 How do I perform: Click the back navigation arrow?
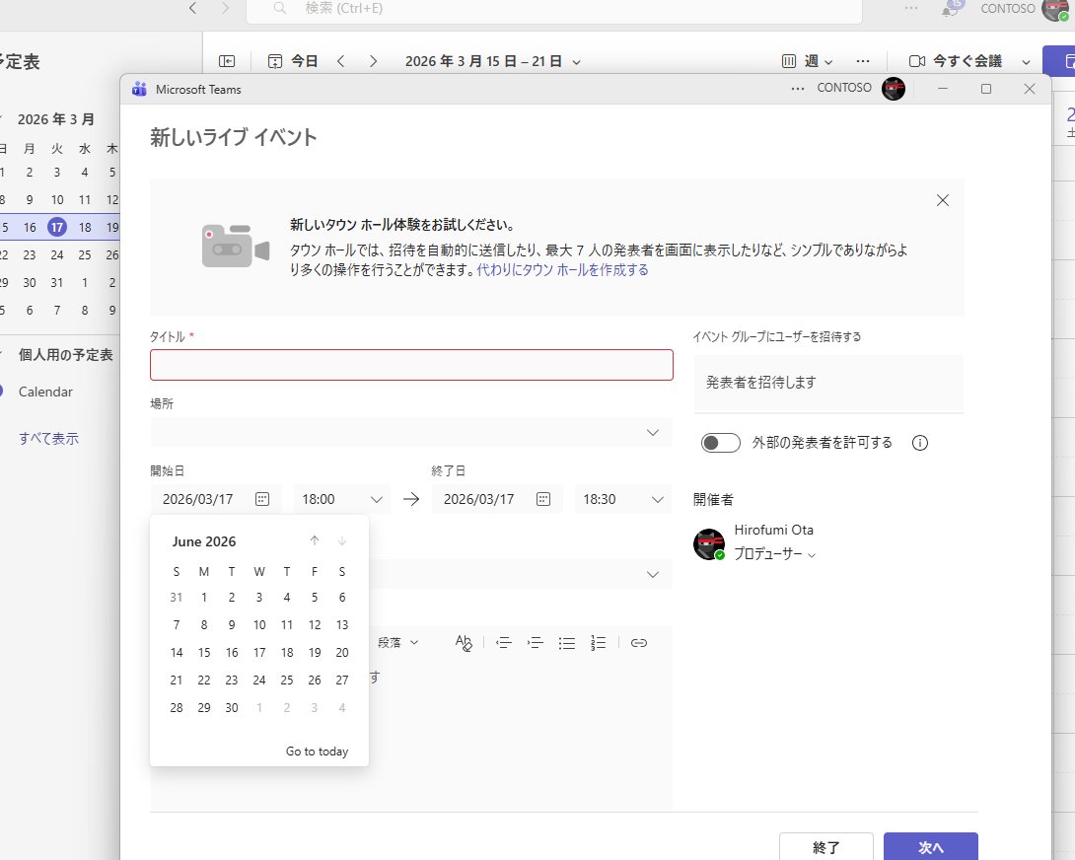pos(192,10)
